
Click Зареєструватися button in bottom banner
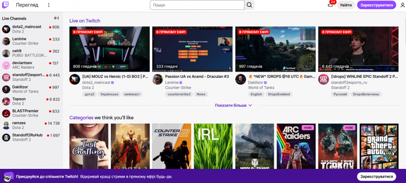pos(376,176)
